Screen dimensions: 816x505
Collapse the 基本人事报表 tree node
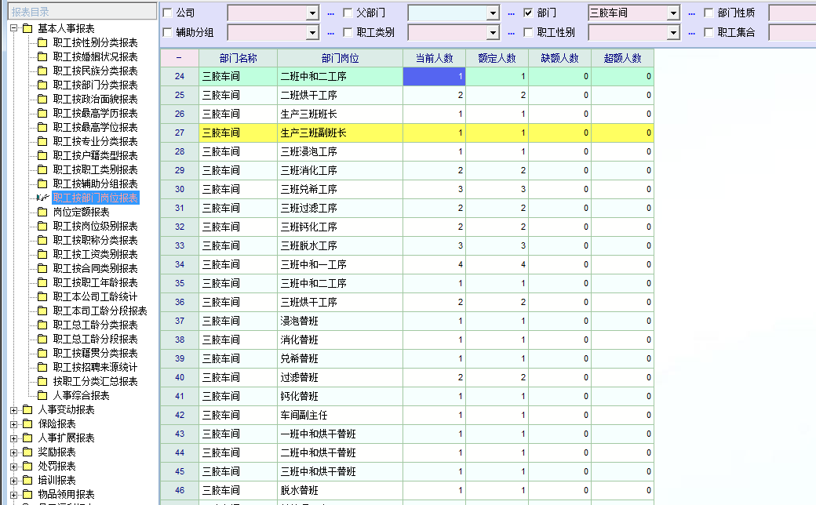click(x=14, y=28)
